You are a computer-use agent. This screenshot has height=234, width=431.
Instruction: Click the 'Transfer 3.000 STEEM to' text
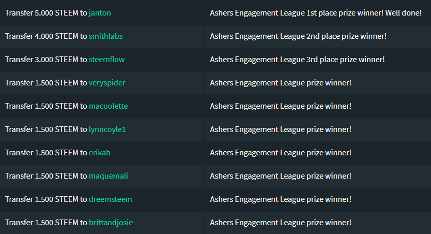pyautogui.click(x=46, y=59)
